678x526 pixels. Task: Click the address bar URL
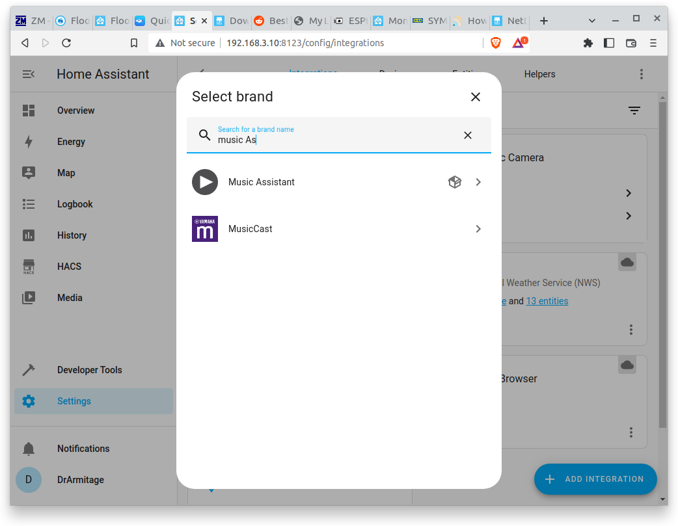click(305, 43)
